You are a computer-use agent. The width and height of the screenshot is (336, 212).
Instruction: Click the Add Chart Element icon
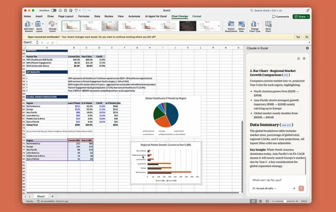29,24
